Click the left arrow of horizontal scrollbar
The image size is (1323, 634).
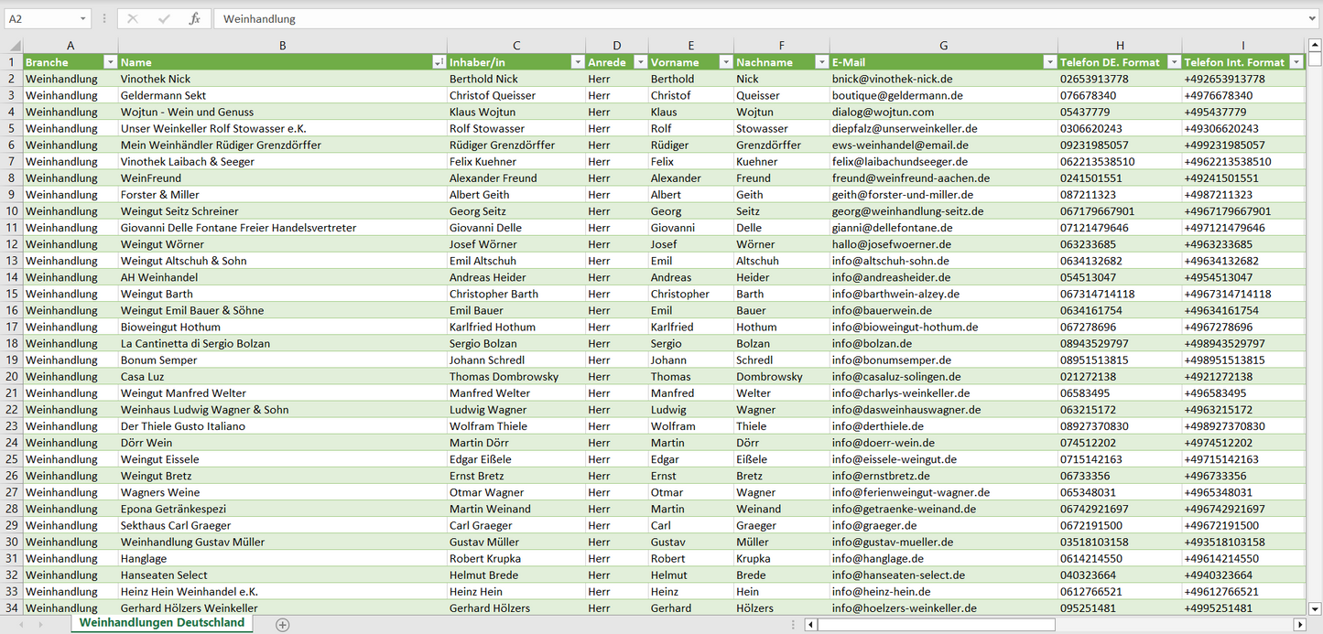coord(810,625)
